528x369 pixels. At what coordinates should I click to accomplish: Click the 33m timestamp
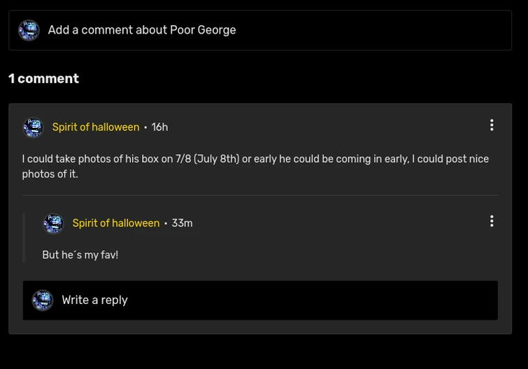point(182,224)
